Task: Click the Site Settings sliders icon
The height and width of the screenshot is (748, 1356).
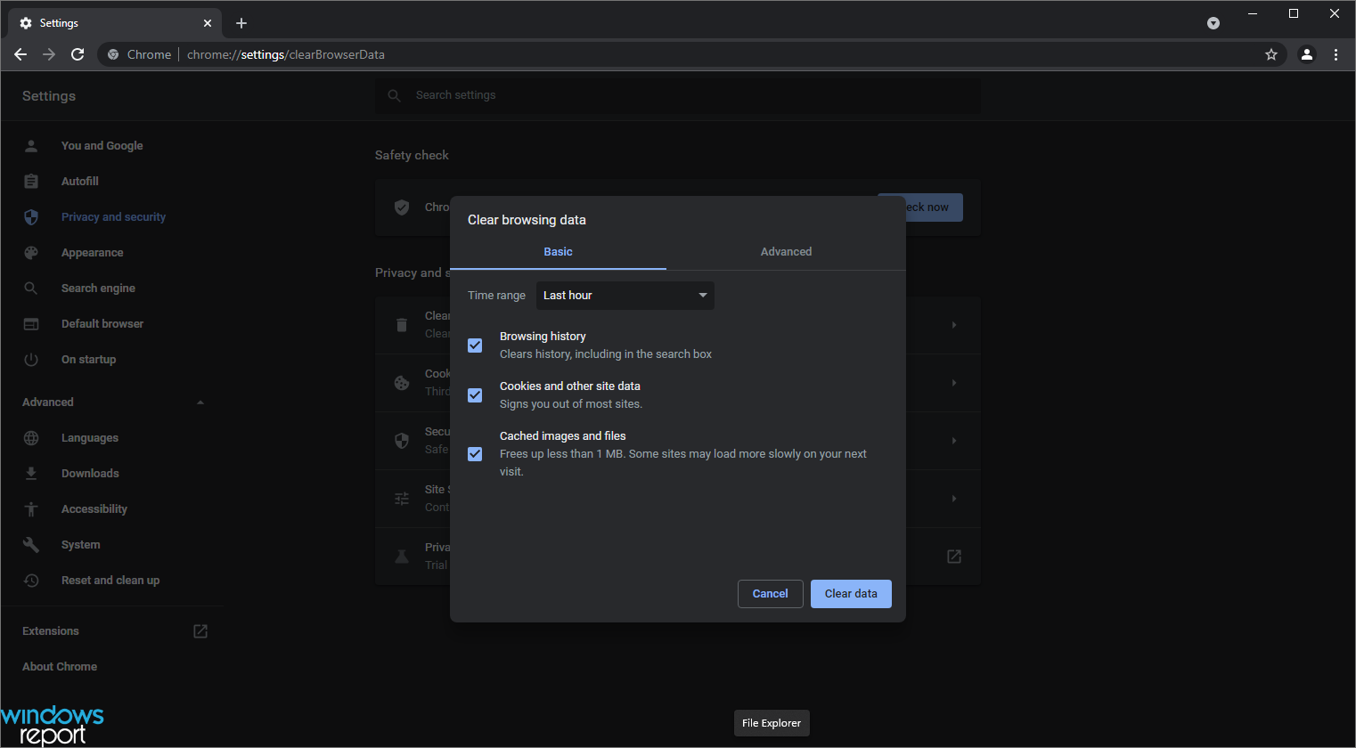Action: point(402,499)
